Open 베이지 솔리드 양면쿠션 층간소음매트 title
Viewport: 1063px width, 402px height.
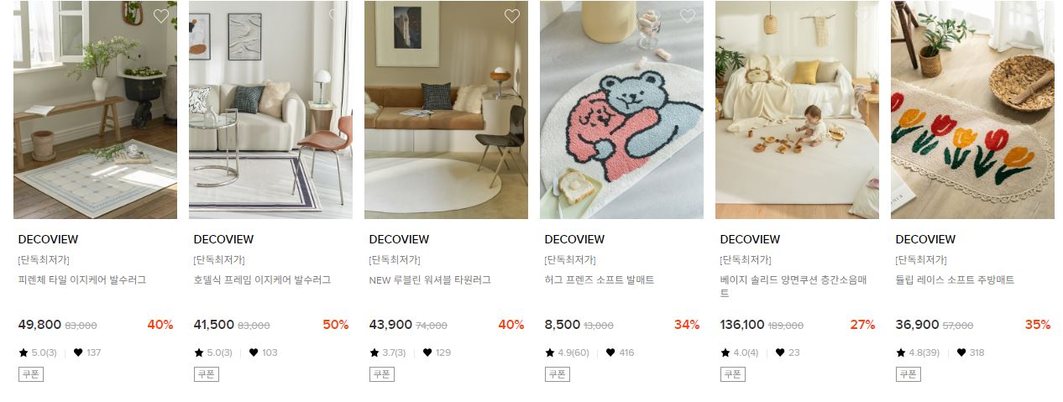coord(793,286)
